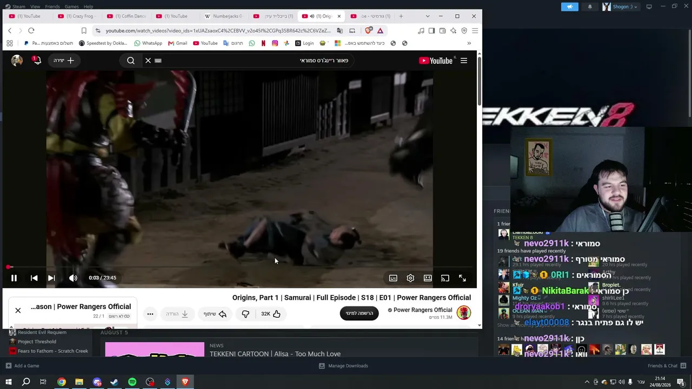Open the Games menu in Steam window
The image size is (692, 389).
point(71,6)
